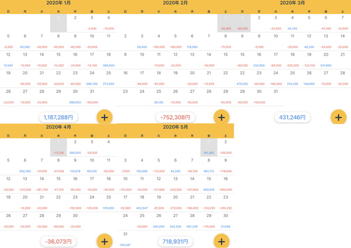Tap the plus button under February 2020
Image resolution: width=351 pixels, height=248 pixels.
(221, 118)
